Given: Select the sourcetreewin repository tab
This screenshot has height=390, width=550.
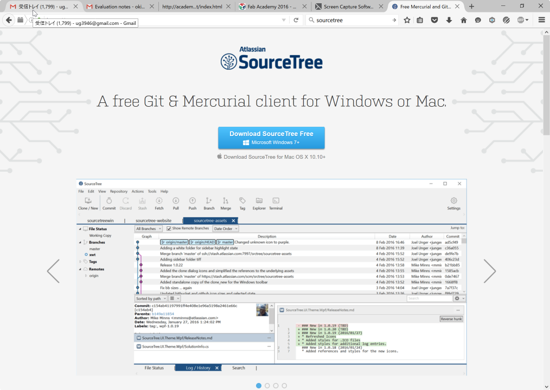Looking at the screenshot, I should point(100,220).
